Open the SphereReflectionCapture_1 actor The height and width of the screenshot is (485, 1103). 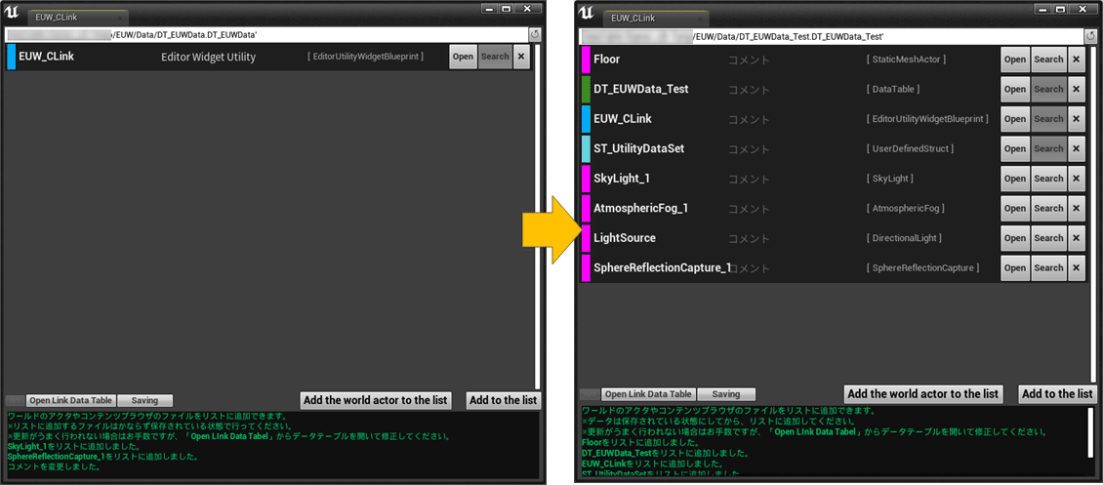point(1015,267)
